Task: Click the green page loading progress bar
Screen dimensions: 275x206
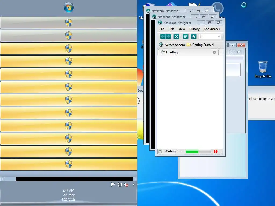Action: (198, 151)
